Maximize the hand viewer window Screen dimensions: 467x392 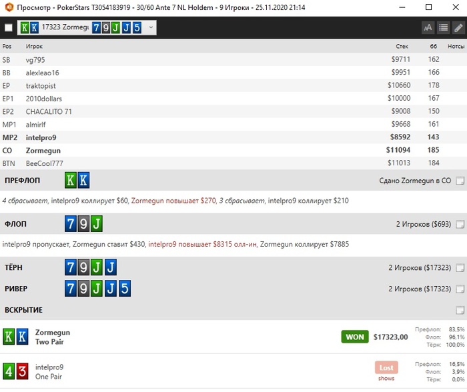click(428, 7)
